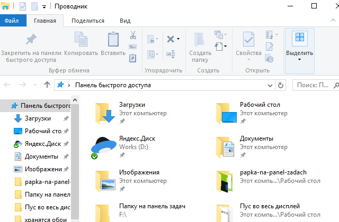Click the refresh button next to address bar

281,85
